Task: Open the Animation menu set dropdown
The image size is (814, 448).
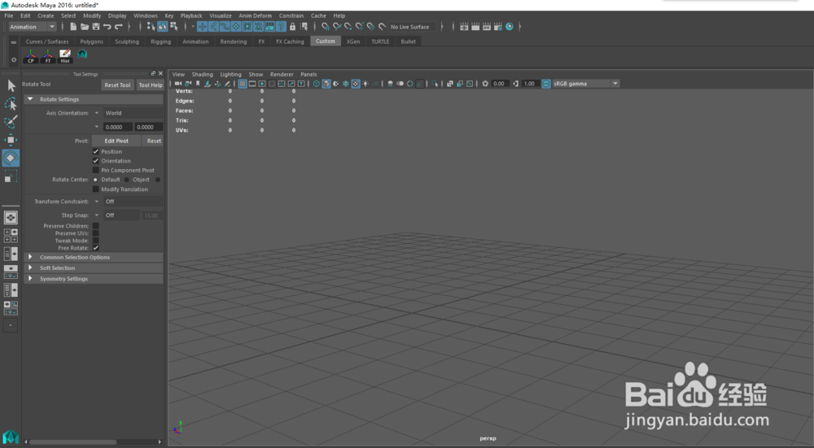Action: pyautogui.click(x=33, y=27)
